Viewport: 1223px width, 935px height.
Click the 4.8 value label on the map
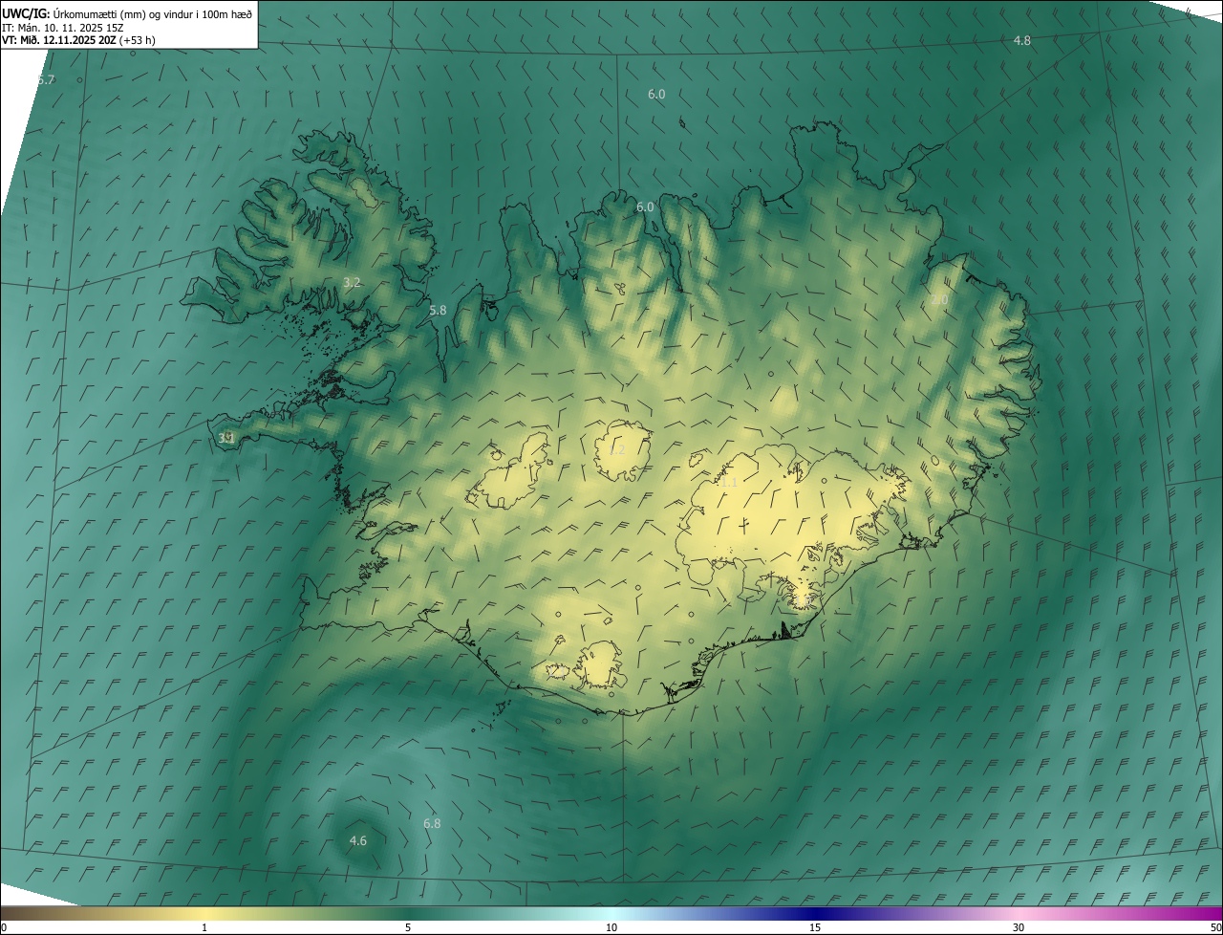(x=1022, y=40)
